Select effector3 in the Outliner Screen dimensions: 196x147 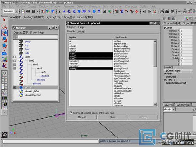click(x=45, y=76)
